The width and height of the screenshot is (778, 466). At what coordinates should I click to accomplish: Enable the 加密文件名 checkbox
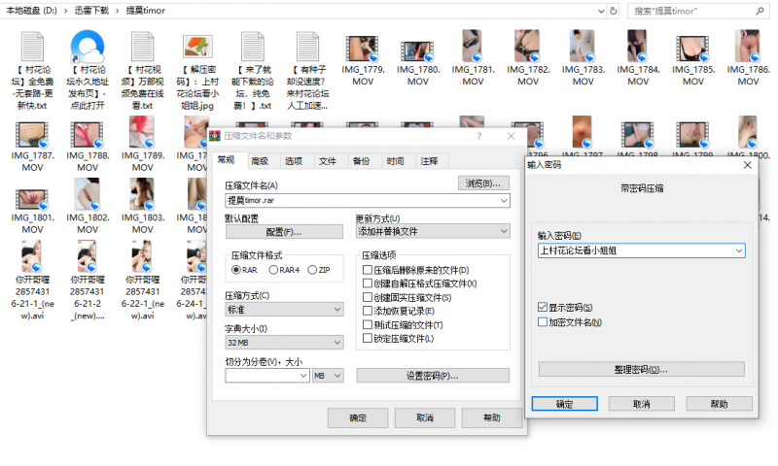(543, 321)
